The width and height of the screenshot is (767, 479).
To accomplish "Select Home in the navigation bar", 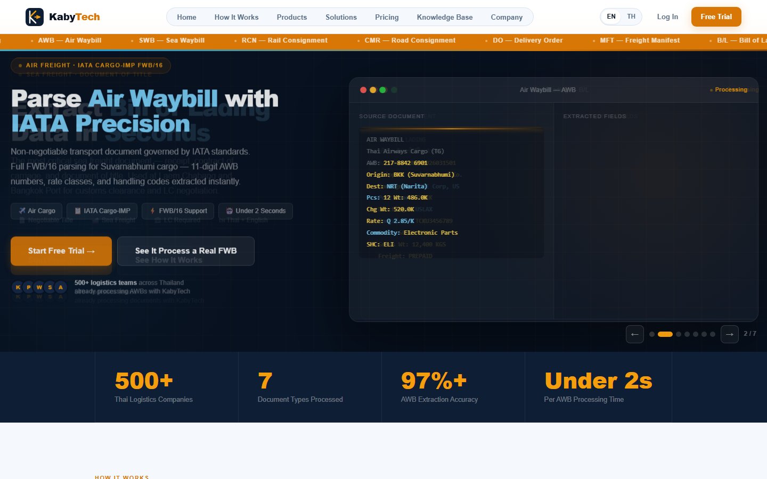I will pos(186,17).
